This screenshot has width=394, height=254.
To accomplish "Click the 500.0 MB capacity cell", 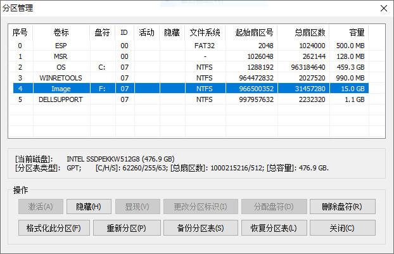I will point(350,46).
